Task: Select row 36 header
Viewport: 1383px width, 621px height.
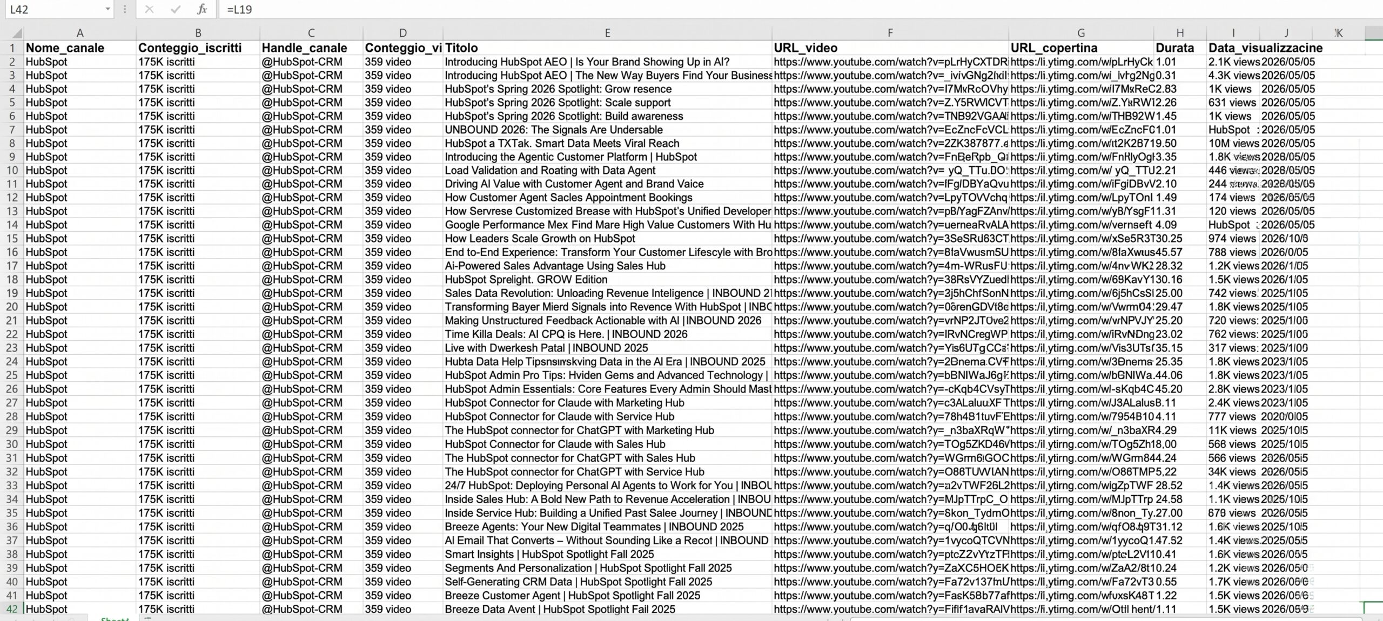Action: pyautogui.click(x=12, y=526)
